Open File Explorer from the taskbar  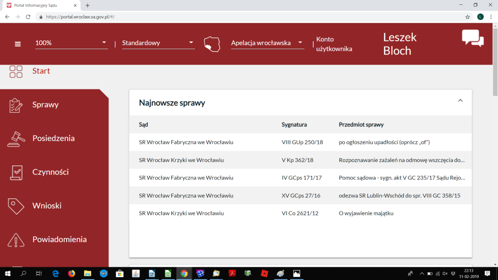coord(88,273)
